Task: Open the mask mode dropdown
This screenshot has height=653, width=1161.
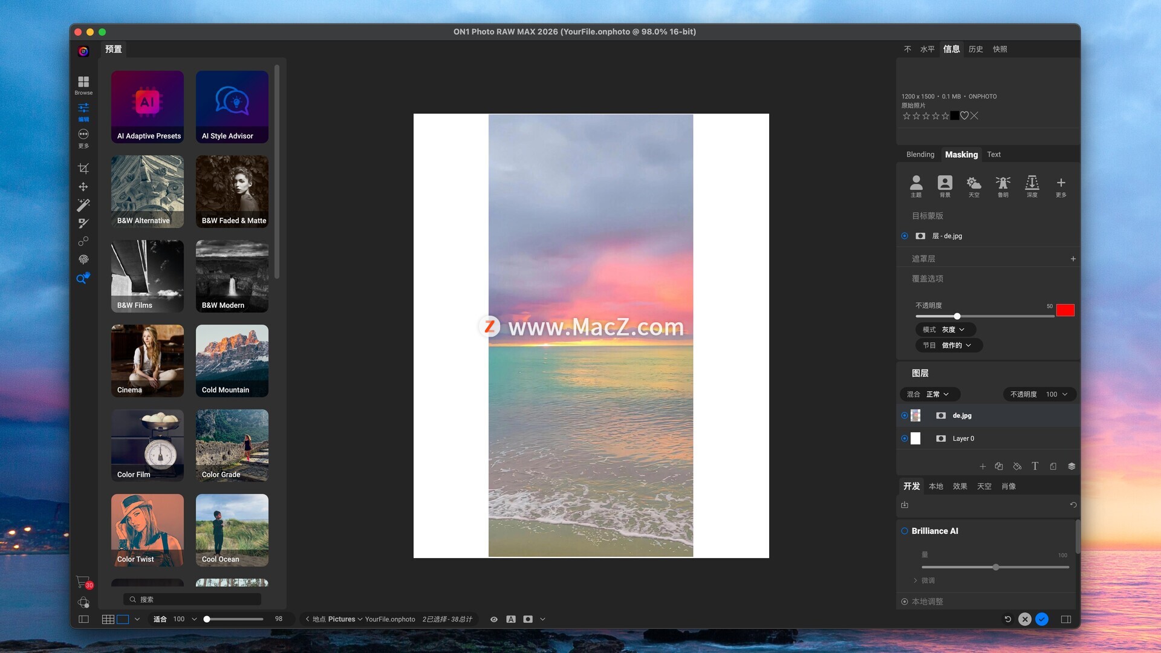Action: point(945,330)
